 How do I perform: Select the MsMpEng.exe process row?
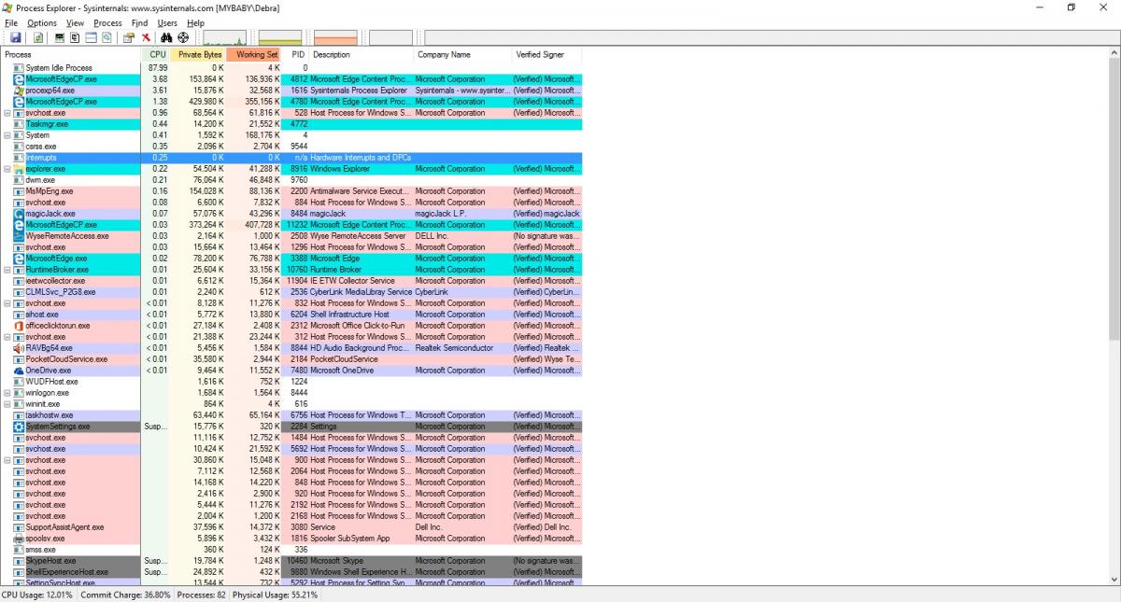point(291,191)
